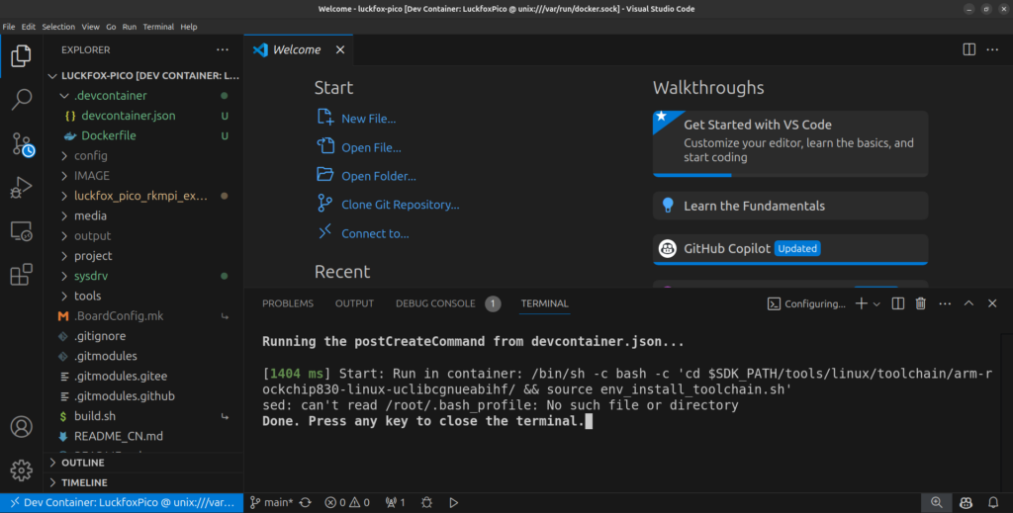Close the bottom panel
Image resolution: width=1013 pixels, height=513 pixels.
click(992, 303)
